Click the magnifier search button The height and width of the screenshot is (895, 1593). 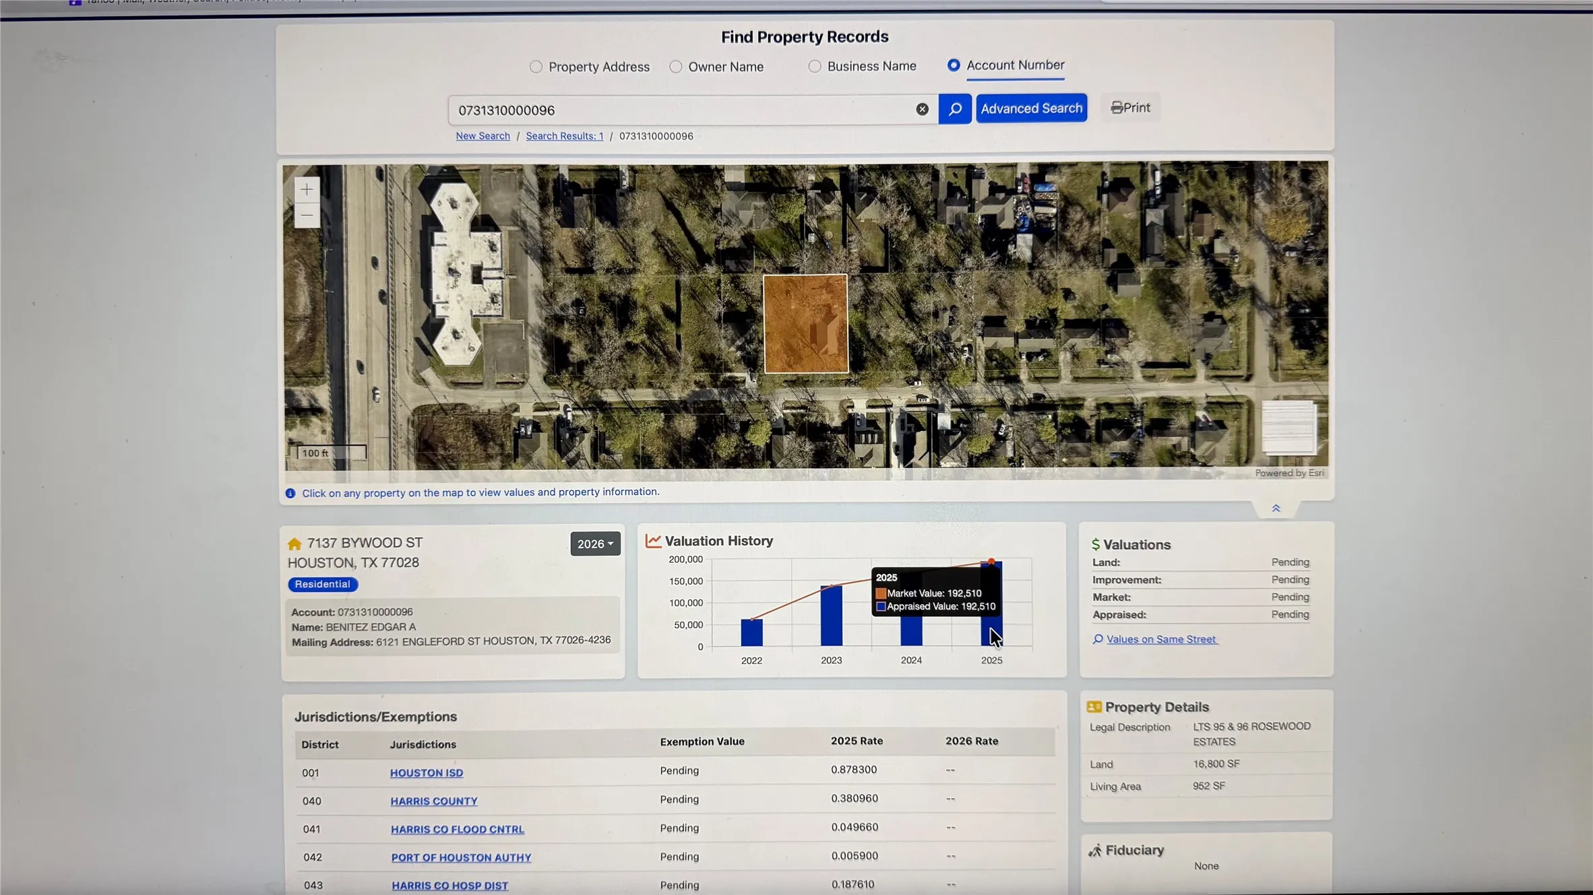point(954,109)
